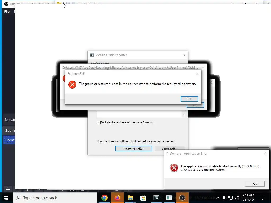Click the OBS add scene plus button
The height and width of the screenshot is (203, 271).
pyautogui.click(x=8, y=189)
